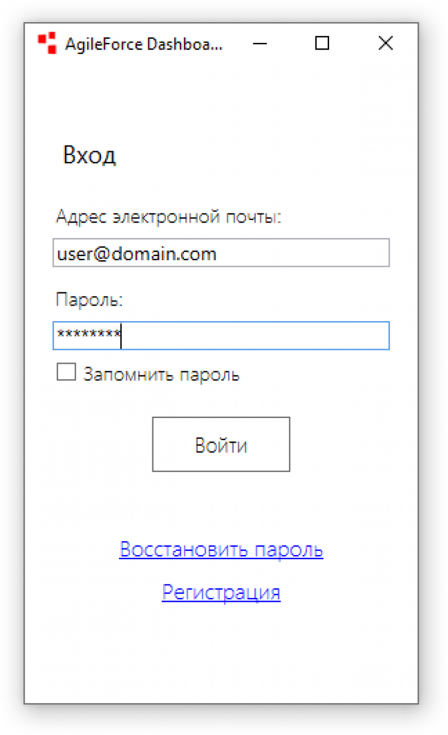Click the masked password asterisks
The image size is (448, 735).
click(88, 334)
